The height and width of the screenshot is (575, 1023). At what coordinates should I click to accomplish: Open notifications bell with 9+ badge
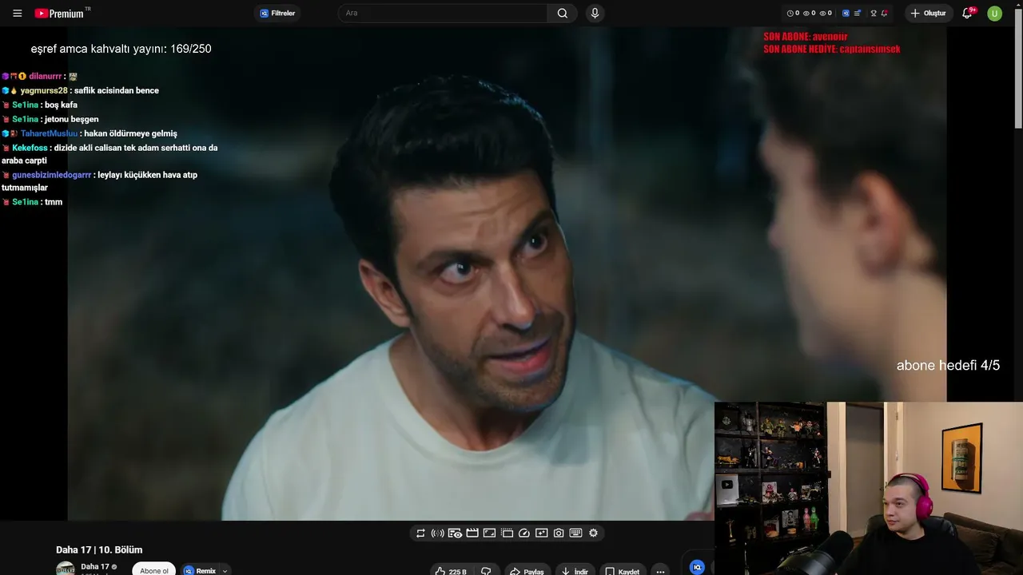point(968,14)
